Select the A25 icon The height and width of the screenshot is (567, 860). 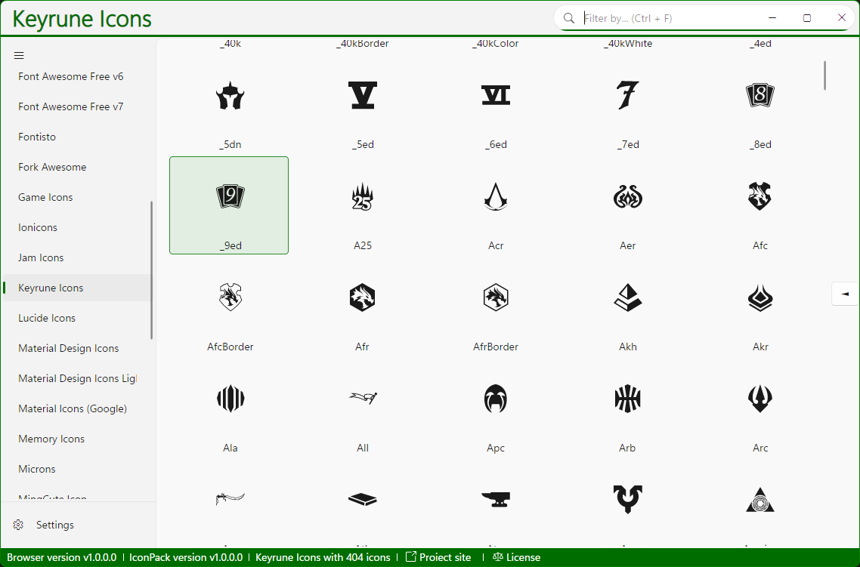pos(363,196)
